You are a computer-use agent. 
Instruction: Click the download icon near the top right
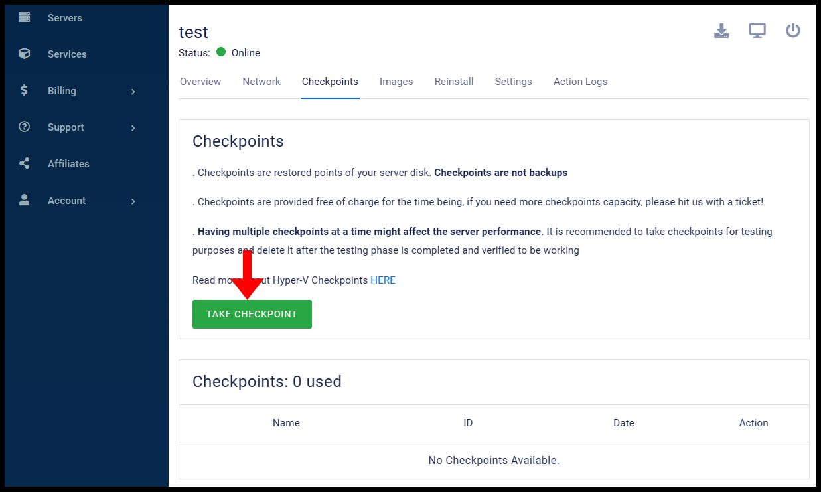coord(721,31)
